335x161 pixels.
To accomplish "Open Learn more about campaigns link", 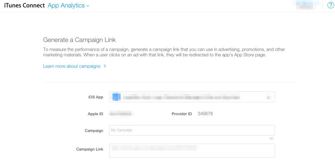I will (x=74, y=66).
